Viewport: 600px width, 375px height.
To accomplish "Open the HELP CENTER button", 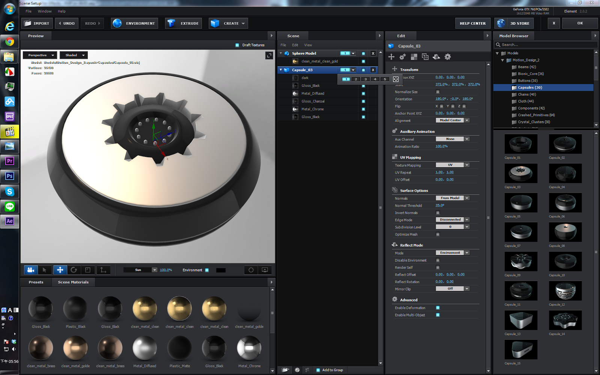I will click(x=472, y=23).
